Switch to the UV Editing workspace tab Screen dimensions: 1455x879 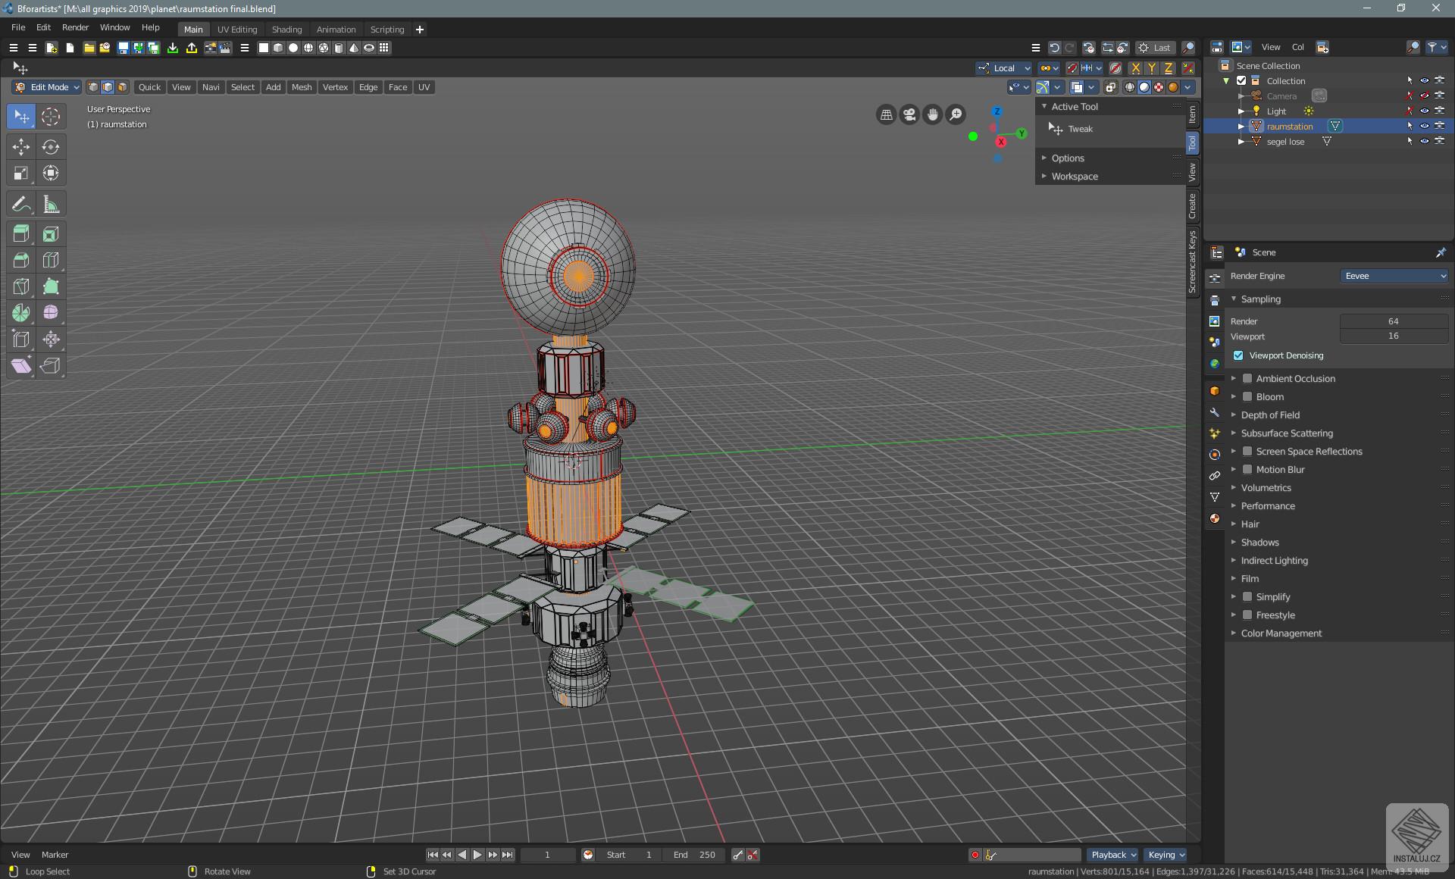(237, 29)
